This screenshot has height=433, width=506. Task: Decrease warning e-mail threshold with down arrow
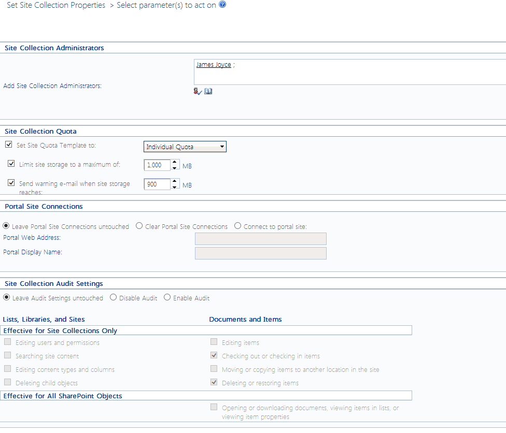pos(174,187)
